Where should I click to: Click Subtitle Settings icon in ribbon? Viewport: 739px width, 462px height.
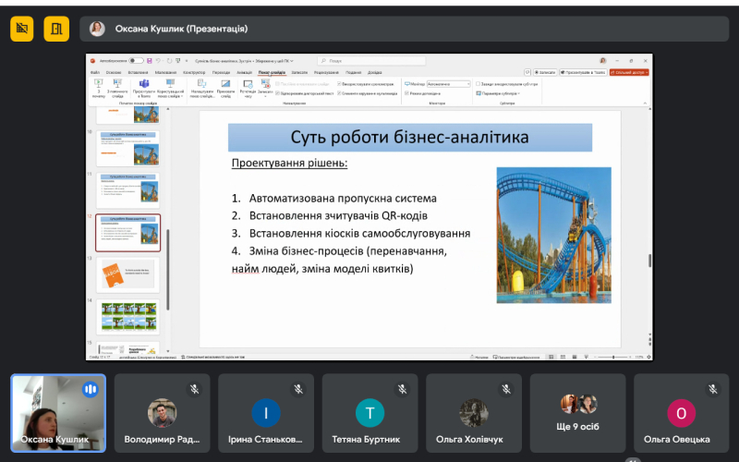pos(479,93)
